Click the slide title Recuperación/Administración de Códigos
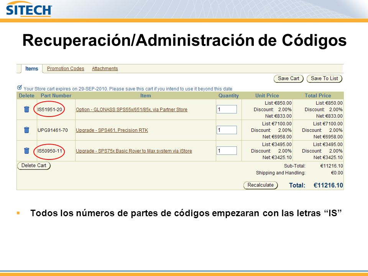The image size is (368, 276). tap(184, 40)
